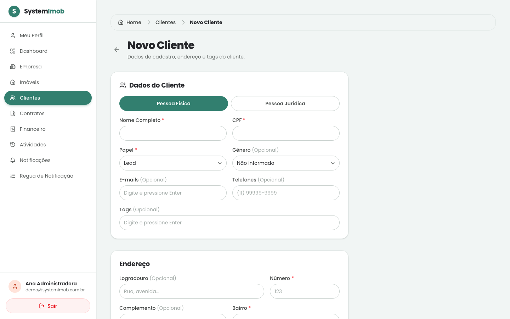Screen dimensions: 510x319
Task: Click the demo@systemimob.com.br email text
Action: point(55,290)
